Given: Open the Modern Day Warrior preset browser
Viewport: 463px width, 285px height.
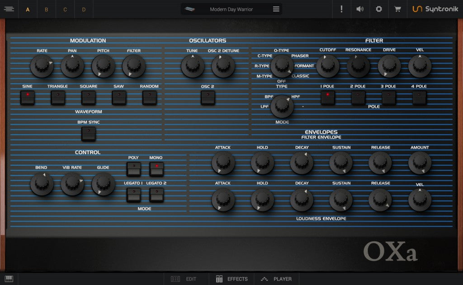Looking at the screenshot, I should point(231,9).
